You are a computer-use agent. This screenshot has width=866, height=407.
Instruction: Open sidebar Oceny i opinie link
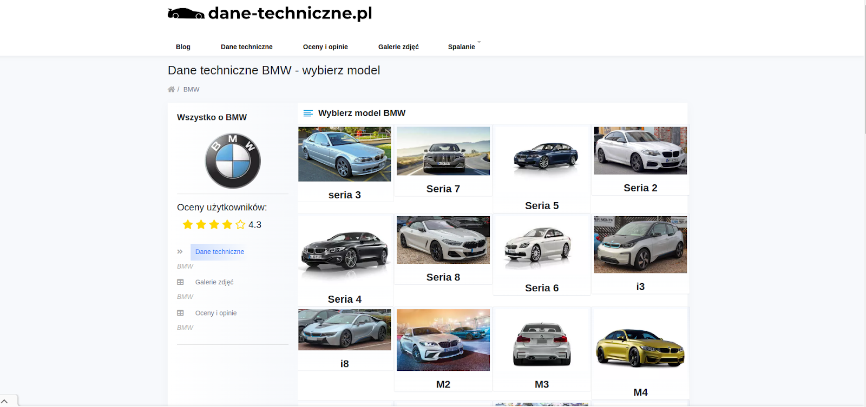216,313
